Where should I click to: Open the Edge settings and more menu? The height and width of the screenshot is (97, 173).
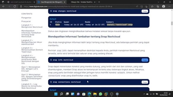169,6
